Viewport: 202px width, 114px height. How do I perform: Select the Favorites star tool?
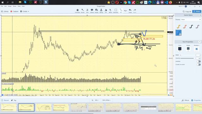pyautogui.click(x=77, y=11)
